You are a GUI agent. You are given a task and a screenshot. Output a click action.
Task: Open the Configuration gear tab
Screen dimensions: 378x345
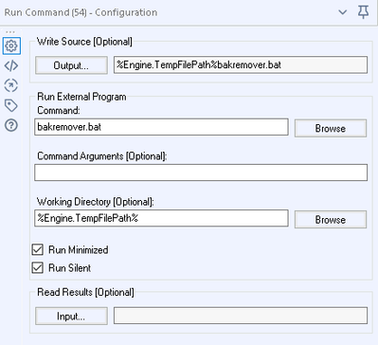click(11, 46)
